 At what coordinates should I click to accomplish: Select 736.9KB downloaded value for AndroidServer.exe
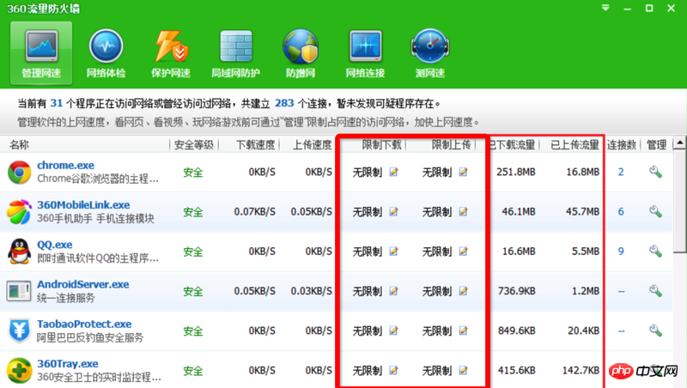[517, 291]
